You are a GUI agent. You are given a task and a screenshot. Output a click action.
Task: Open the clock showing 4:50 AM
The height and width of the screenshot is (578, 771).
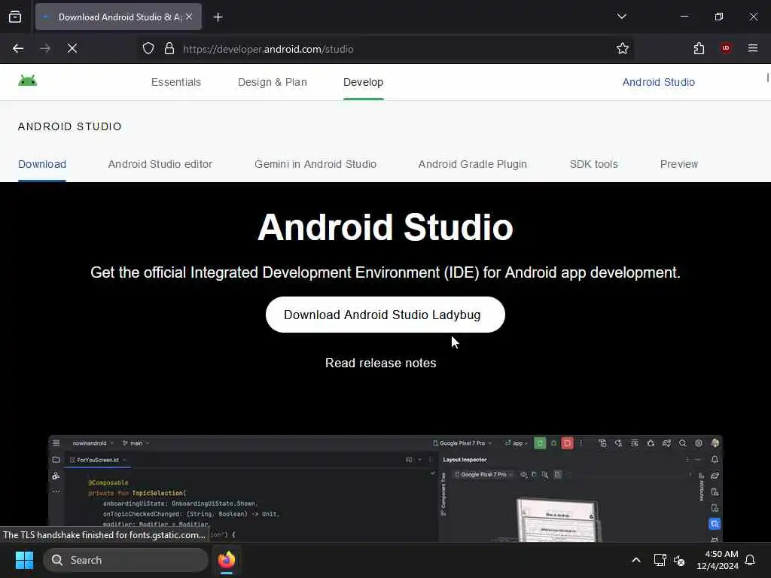coord(718,560)
